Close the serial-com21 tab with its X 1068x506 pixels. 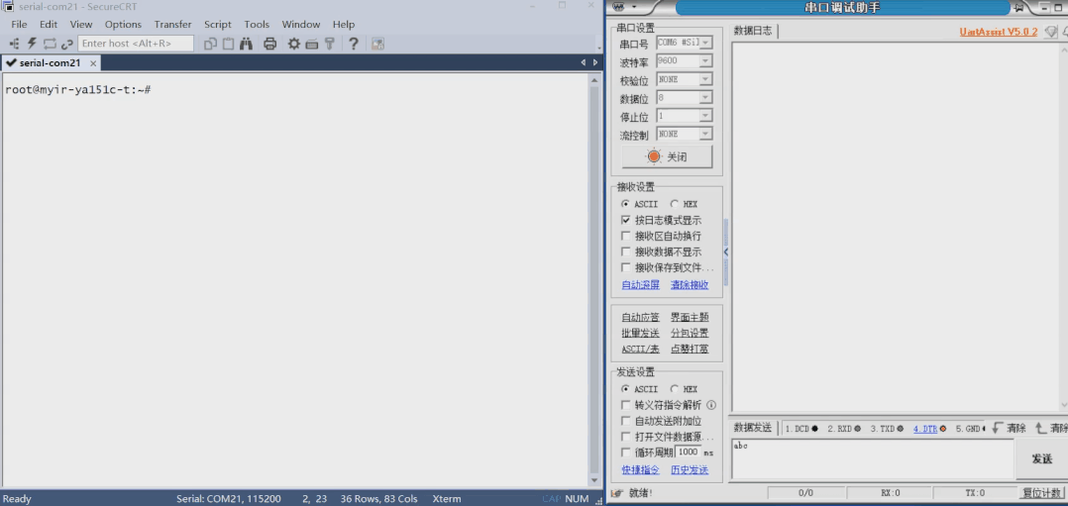(93, 62)
